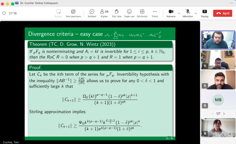Image resolution: width=236 pixels, height=144 pixels.
Task: Unmute the Mikrofon
Action: [x=188, y=13]
